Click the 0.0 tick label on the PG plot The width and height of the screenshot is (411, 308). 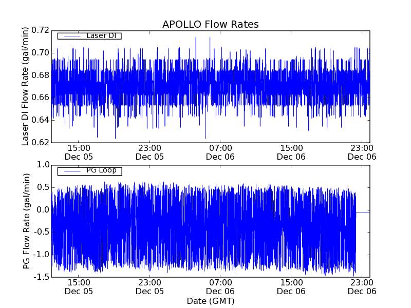pos(43,210)
